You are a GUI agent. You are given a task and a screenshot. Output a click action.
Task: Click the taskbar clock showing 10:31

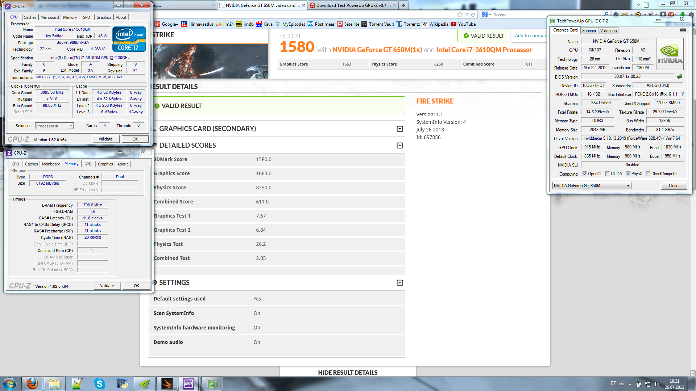(x=674, y=384)
